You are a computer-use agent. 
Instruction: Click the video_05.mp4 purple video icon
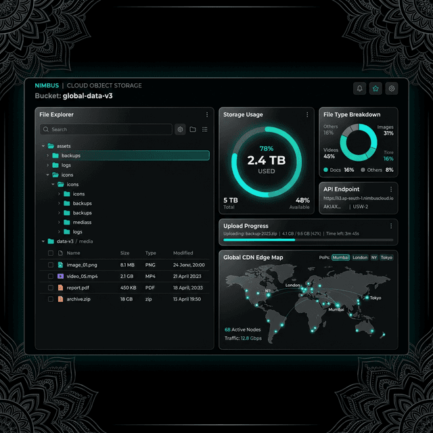pyautogui.click(x=60, y=276)
